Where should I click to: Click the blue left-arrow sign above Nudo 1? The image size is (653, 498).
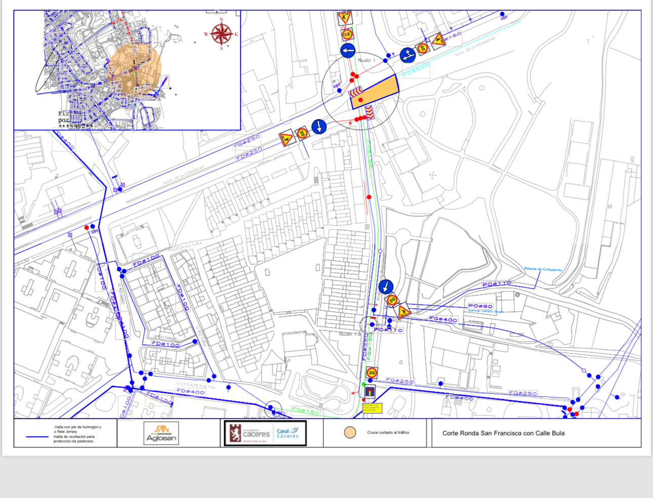click(347, 51)
